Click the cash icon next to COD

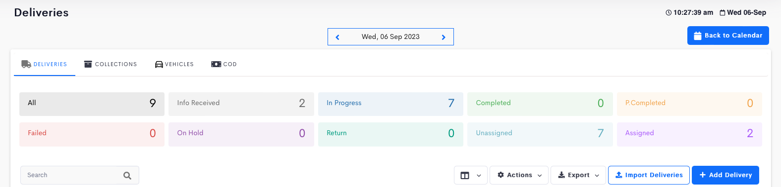pyautogui.click(x=216, y=64)
